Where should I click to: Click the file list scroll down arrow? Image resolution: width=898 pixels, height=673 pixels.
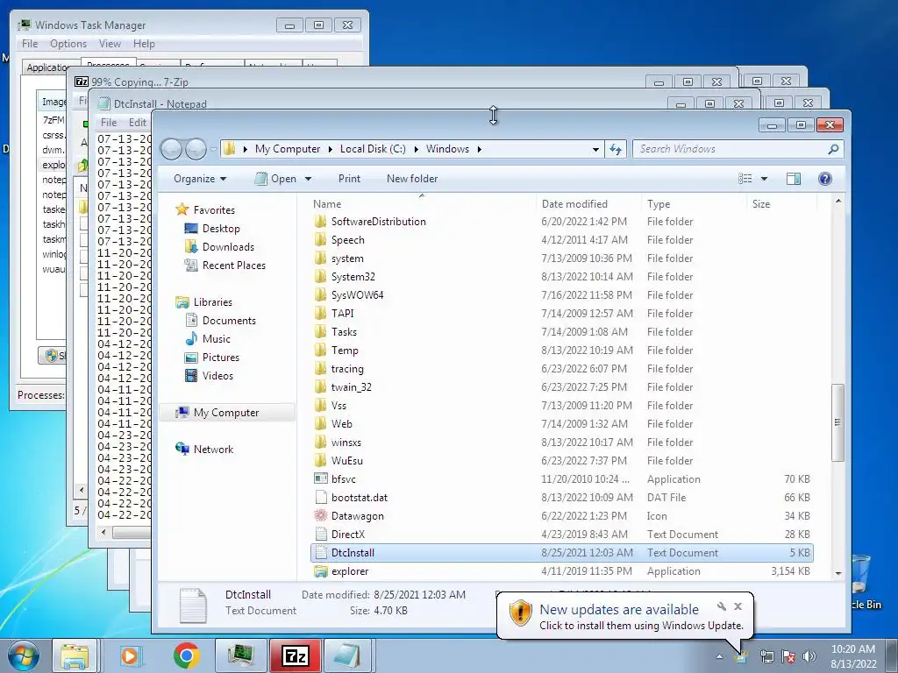(838, 573)
